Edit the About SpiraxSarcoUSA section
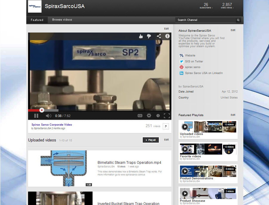This screenshot has height=205, width=269. coord(233,30)
